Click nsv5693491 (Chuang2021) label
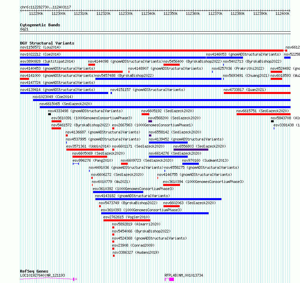300x283 pixels. pos(246,75)
